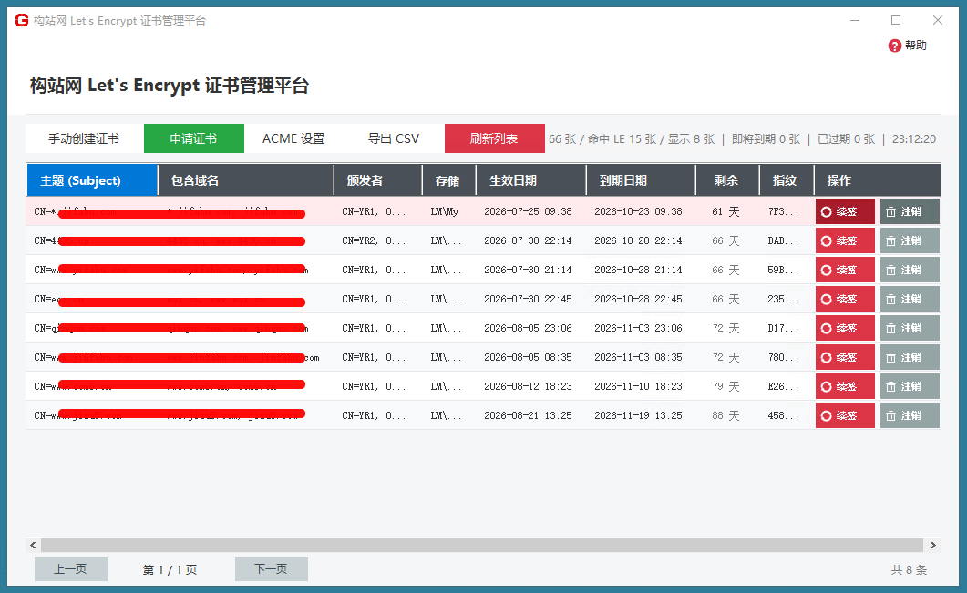Open the 帮助 help icon
The image size is (967, 593).
[x=894, y=46]
